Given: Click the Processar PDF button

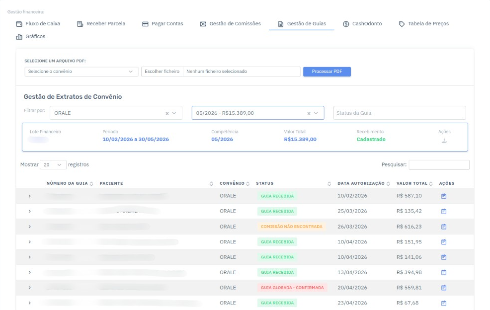Looking at the screenshot, I should [x=327, y=72].
